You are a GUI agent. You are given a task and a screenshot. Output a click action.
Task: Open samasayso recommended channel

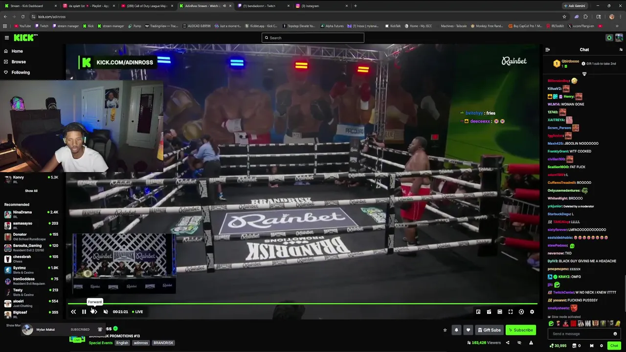(x=31, y=225)
